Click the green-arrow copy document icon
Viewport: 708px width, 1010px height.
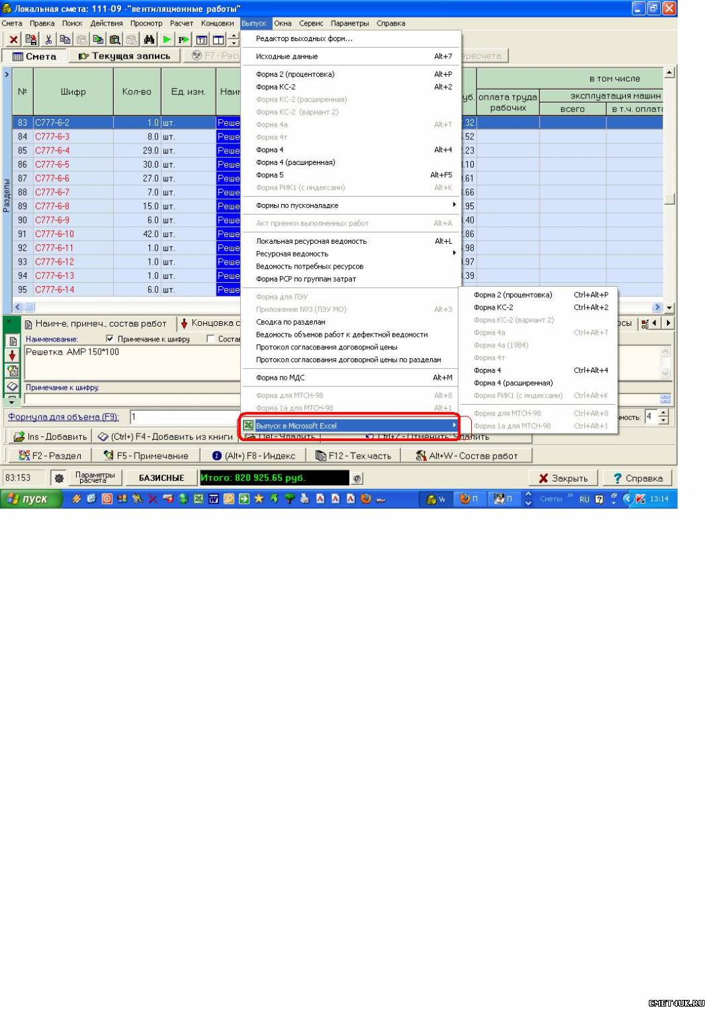pyautogui.click(x=98, y=40)
